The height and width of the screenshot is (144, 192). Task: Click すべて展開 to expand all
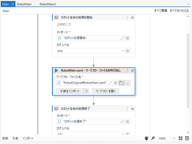point(161,11)
